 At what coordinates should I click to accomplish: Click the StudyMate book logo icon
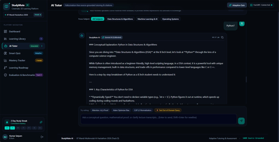point(7,7)
